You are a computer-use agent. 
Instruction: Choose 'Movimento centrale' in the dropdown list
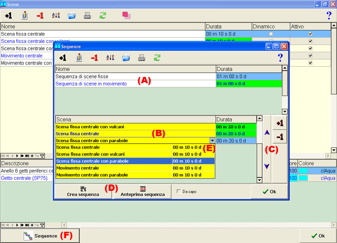(136, 168)
